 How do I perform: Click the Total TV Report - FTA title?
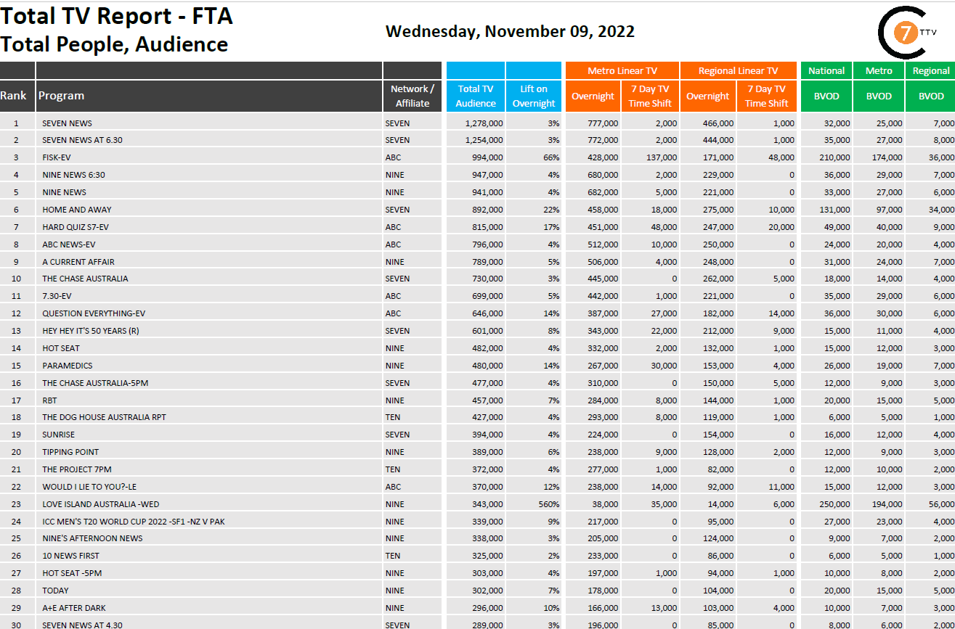116,16
